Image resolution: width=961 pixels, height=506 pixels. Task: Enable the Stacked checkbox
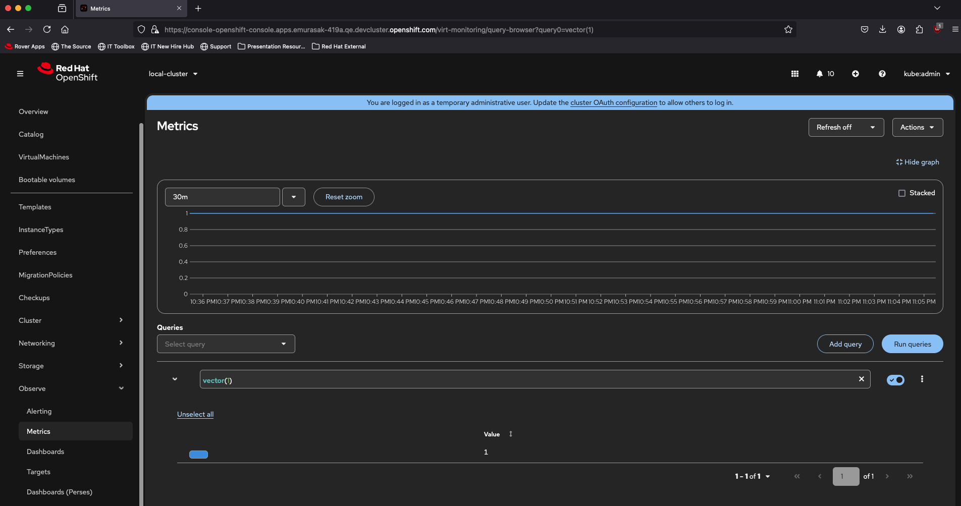(902, 193)
